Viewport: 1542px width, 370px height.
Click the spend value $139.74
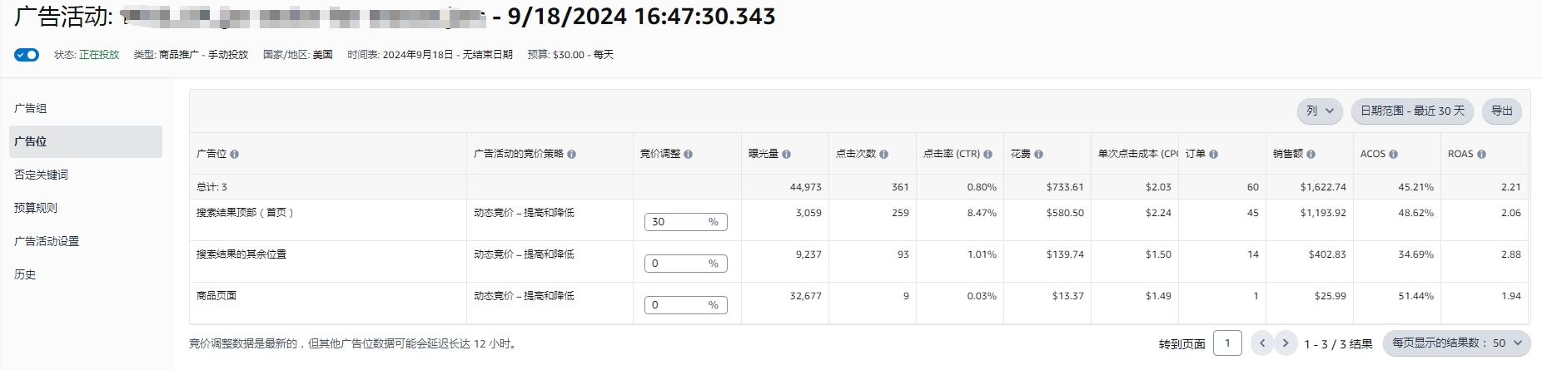pyautogui.click(x=1065, y=254)
